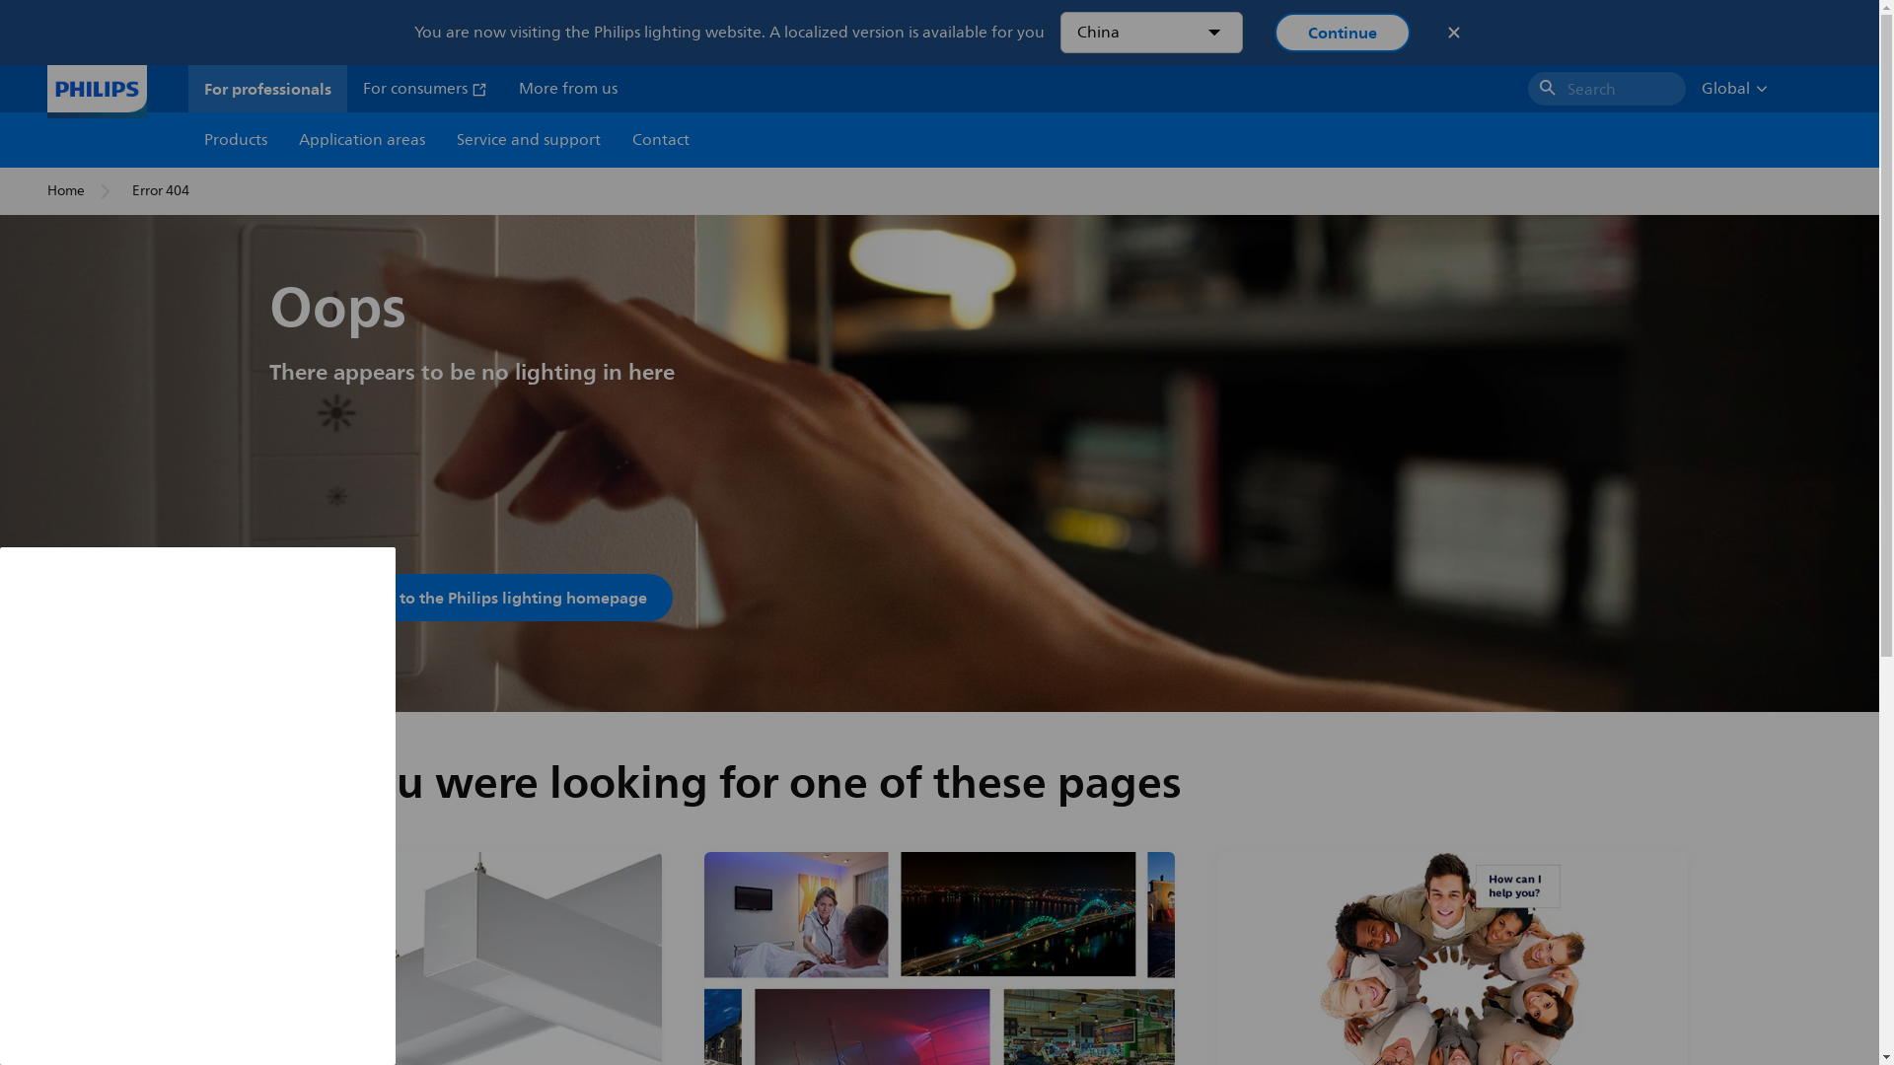The image size is (1894, 1065).
Task: Open Application areas menu
Action: click(x=362, y=140)
